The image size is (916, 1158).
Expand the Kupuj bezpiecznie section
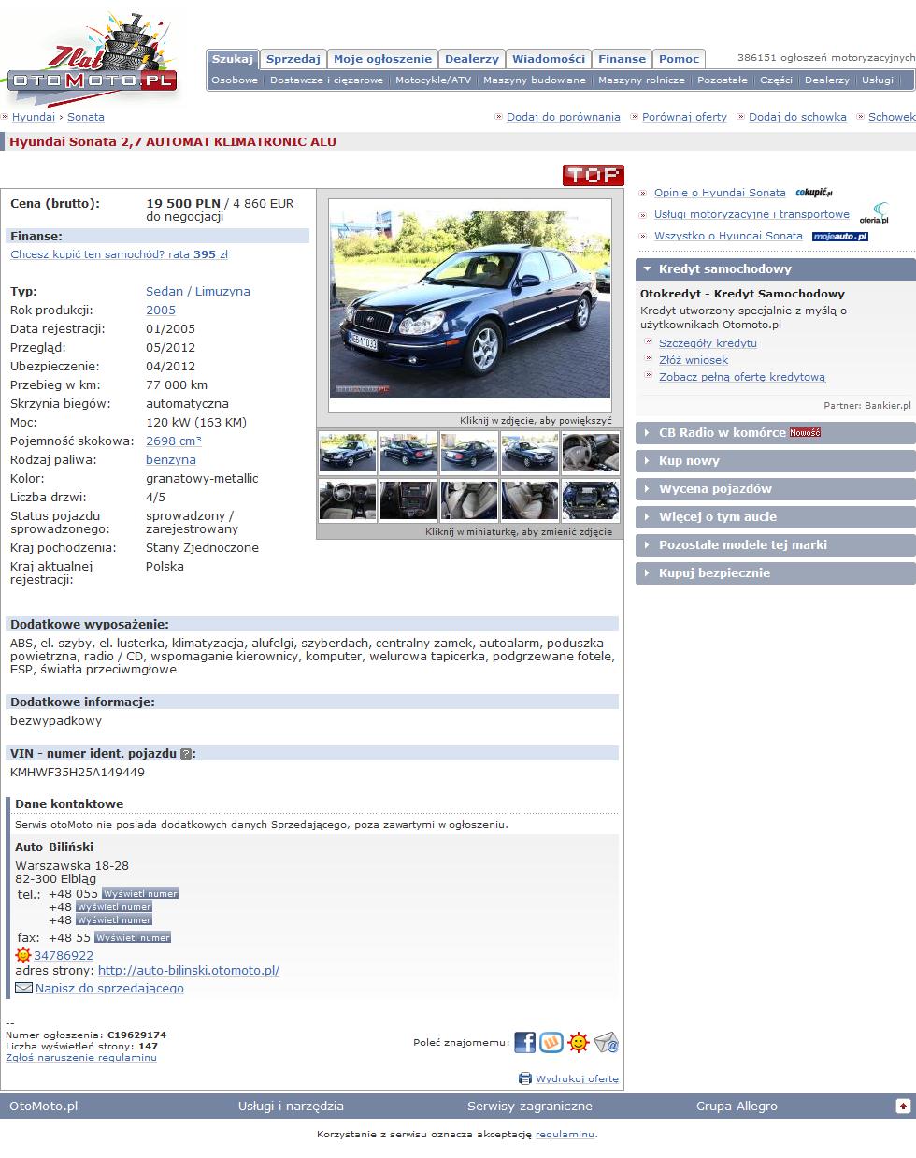pyautogui.click(x=776, y=572)
